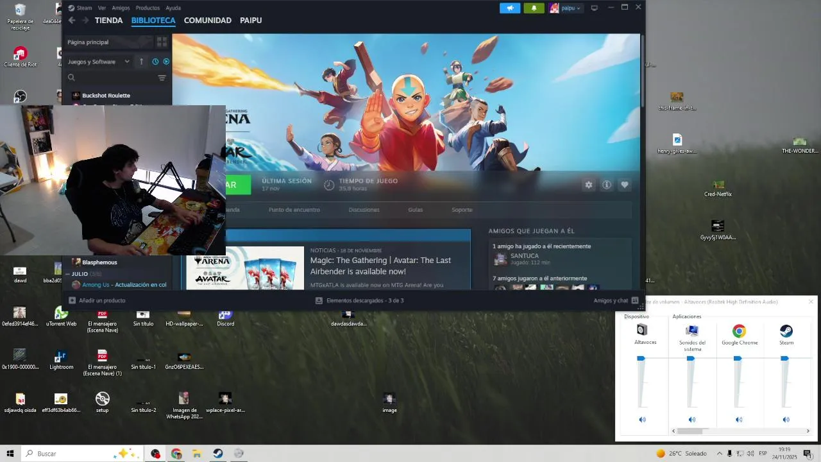
Task: Mute Sonidos del sistema in volume mixer
Action: (x=691, y=420)
